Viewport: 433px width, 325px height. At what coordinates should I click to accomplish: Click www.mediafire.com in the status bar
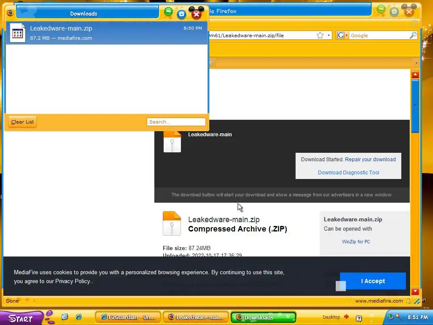coord(379,301)
